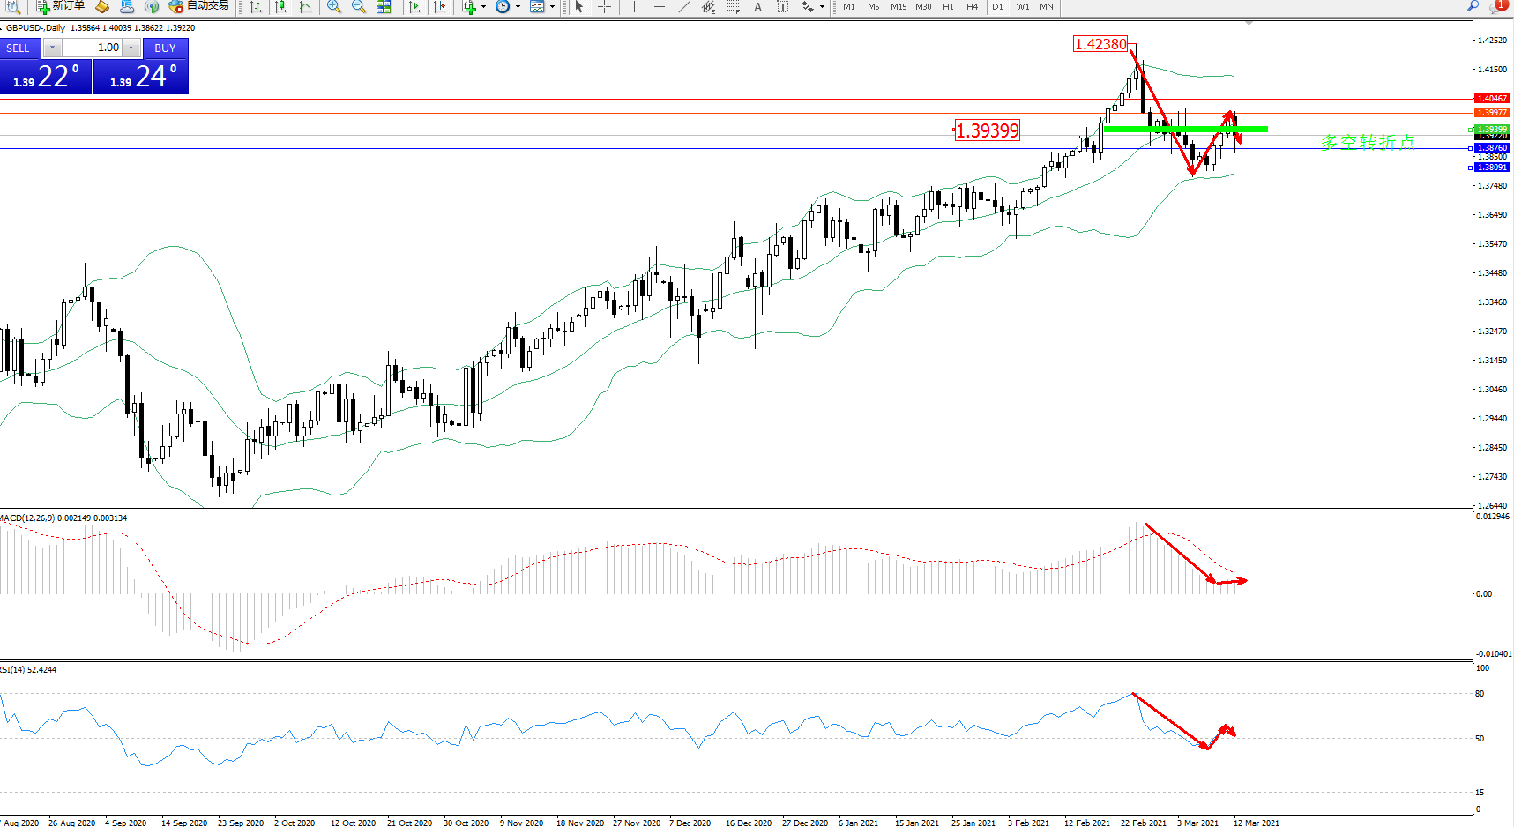Select the Crosshair cursor tool
Viewport: 1514px width, 827px height.
[x=604, y=7]
